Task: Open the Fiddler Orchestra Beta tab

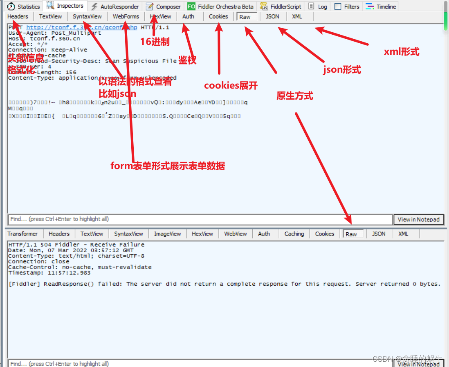Action: click(220, 6)
